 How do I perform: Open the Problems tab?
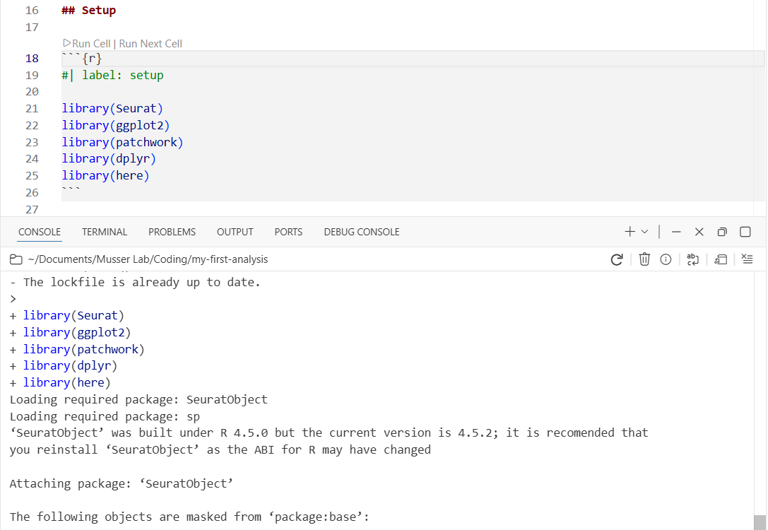click(x=172, y=232)
